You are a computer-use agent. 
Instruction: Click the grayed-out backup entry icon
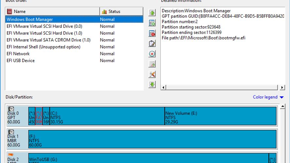coord(152,64)
